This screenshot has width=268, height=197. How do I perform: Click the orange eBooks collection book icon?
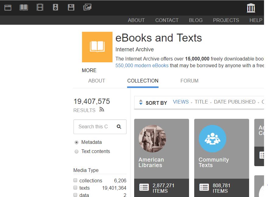[97, 47]
